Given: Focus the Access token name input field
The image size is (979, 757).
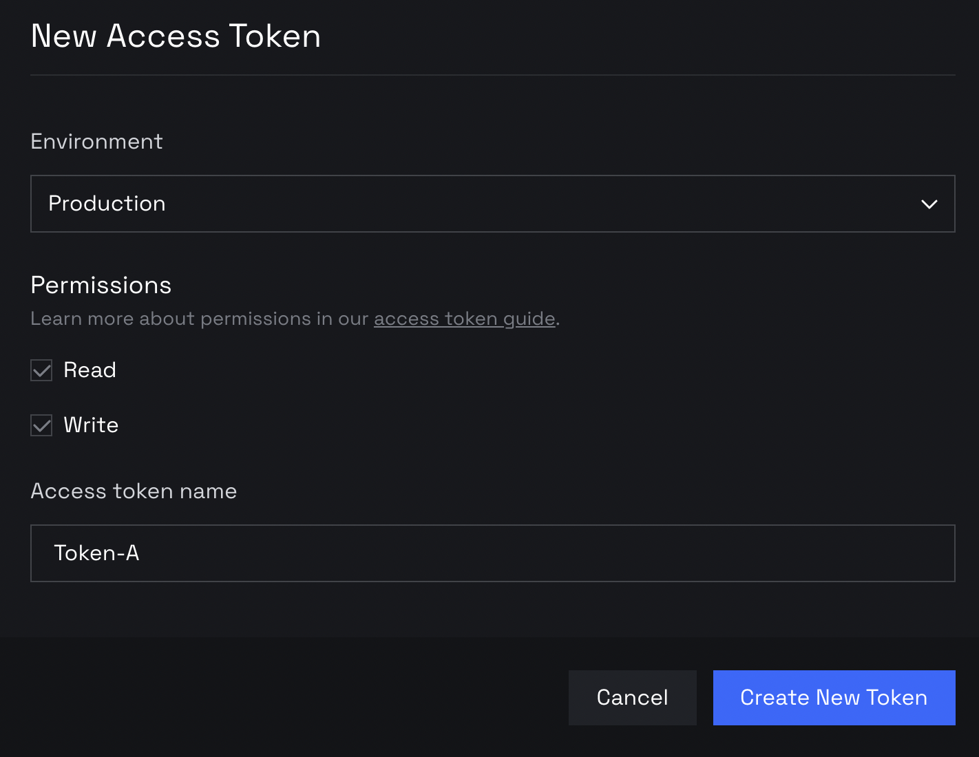Looking at the screenshot, I should [x=492, y=553].
